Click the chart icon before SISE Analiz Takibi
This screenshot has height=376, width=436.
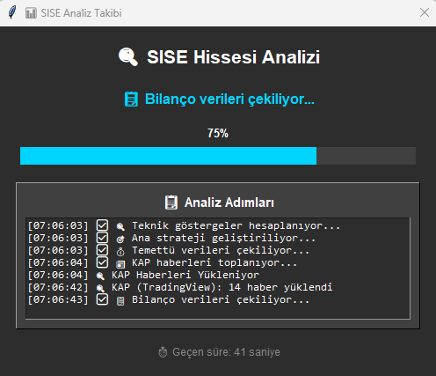31,13
